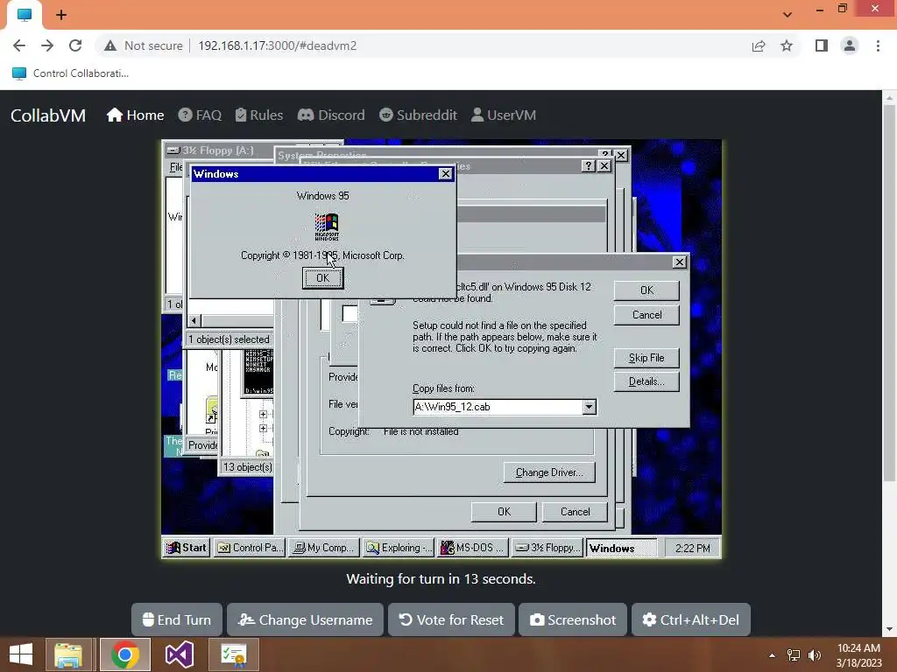Click the Change Driver... button
The image size is (897, 672).
click(x=549, y=472)
